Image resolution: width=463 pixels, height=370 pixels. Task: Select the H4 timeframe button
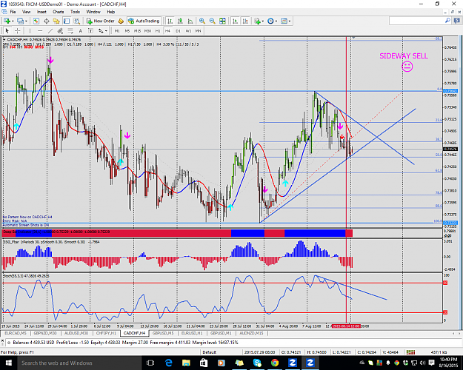click(x=167, y=30)
